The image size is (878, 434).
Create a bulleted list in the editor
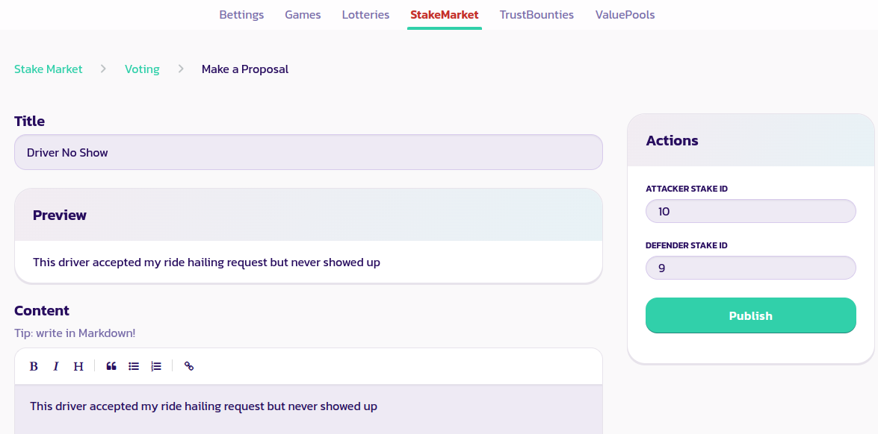134,366
